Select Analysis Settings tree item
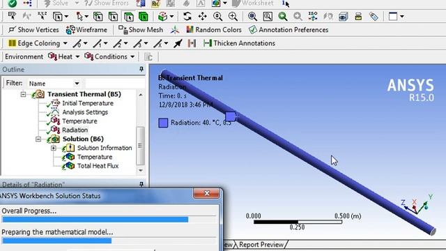 click(x=85, y=112)
